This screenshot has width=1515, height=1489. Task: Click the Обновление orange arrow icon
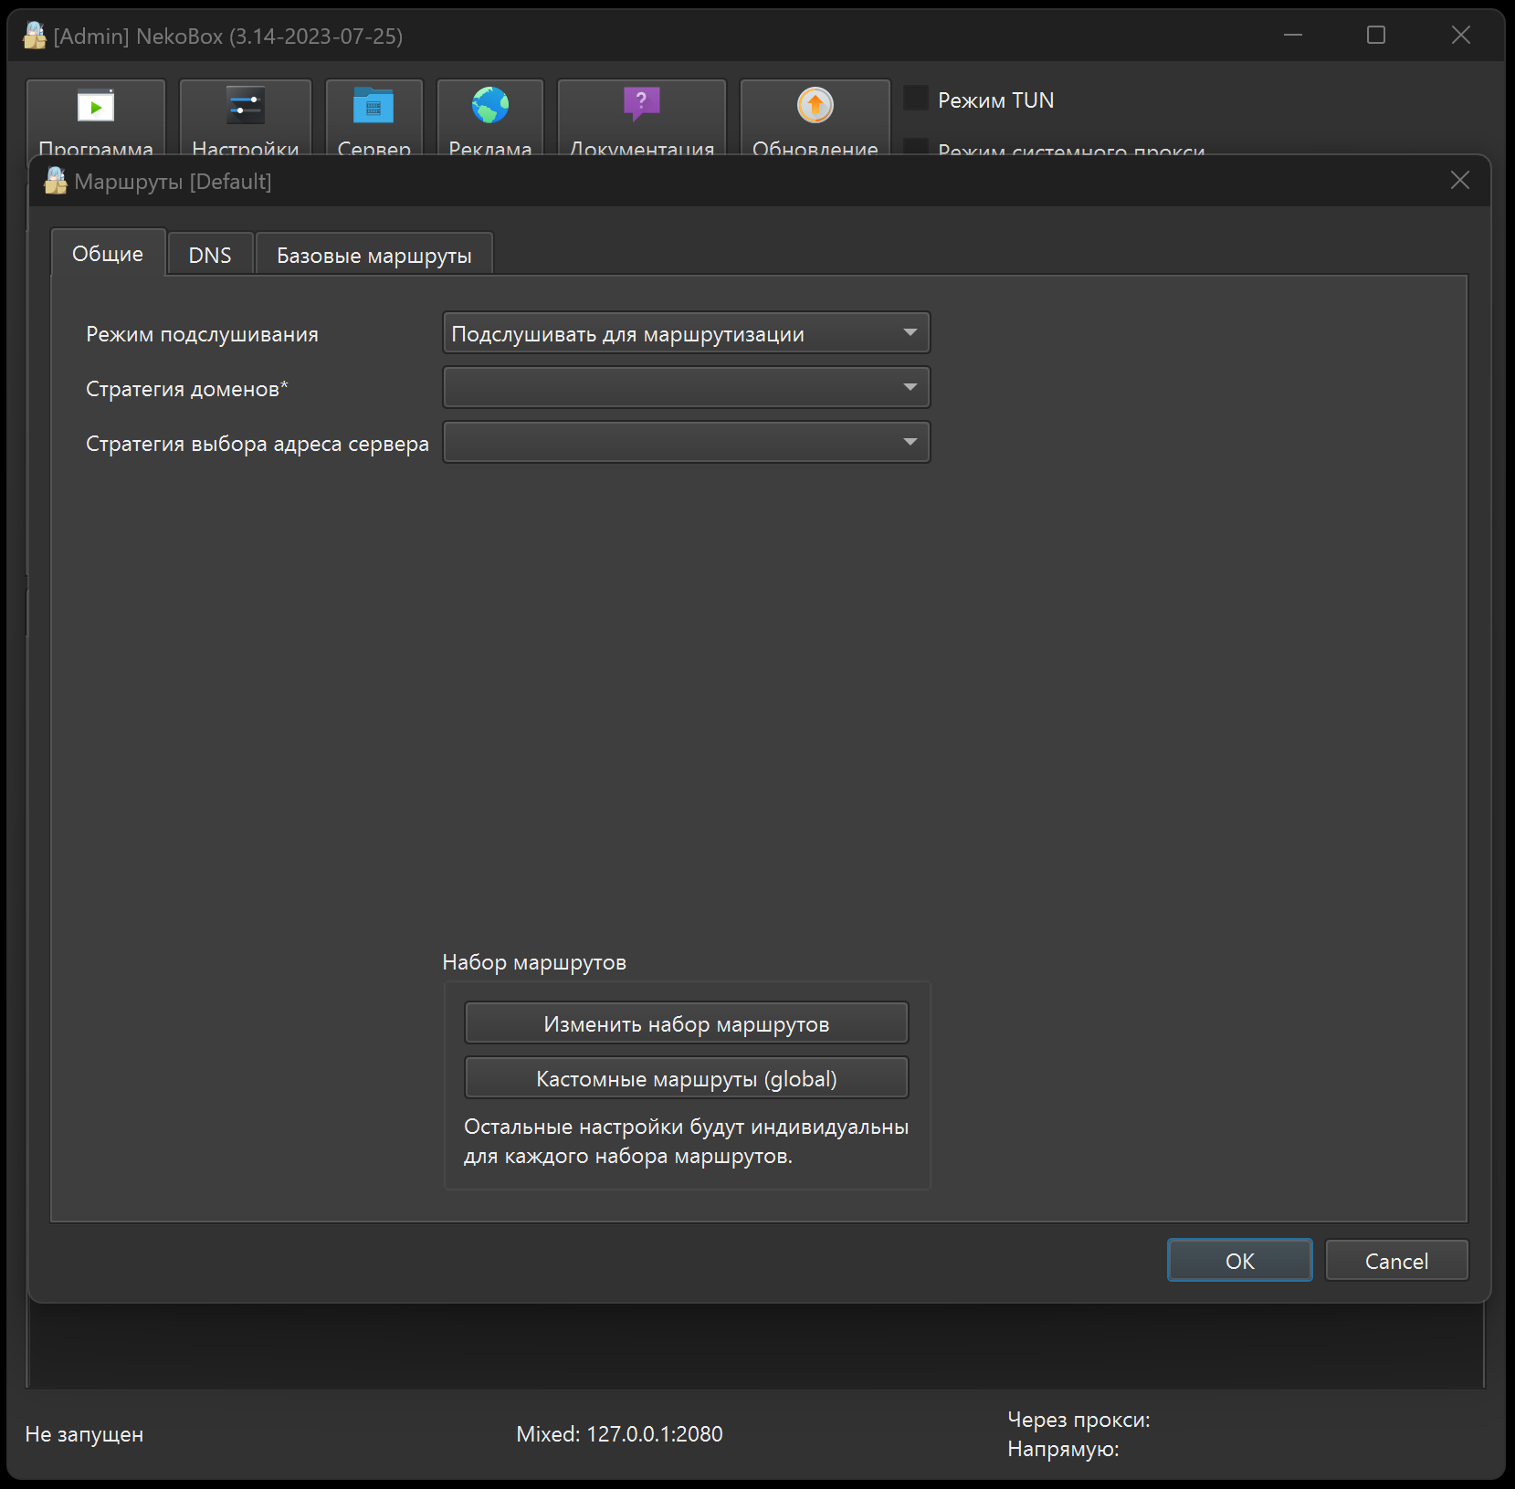(815, 106)
